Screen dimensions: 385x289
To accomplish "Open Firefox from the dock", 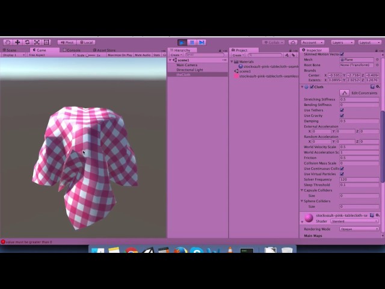I will click(180, 250).
